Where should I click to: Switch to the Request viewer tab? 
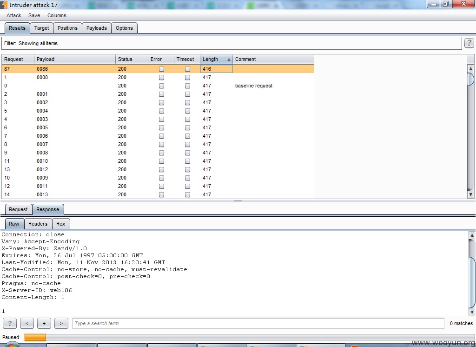18,209
